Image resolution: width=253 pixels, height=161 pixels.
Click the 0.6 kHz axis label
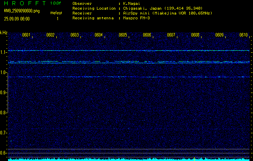[x=3, y=153]
